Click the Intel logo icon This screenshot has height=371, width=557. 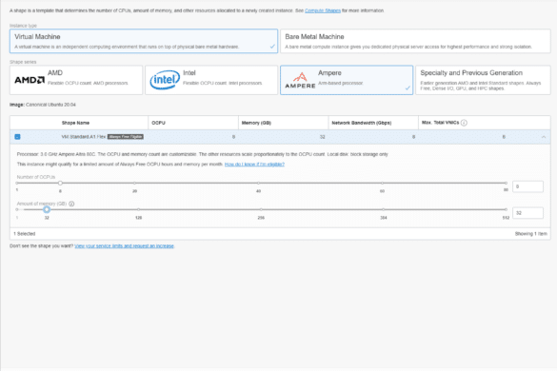(x=165, y=80)
